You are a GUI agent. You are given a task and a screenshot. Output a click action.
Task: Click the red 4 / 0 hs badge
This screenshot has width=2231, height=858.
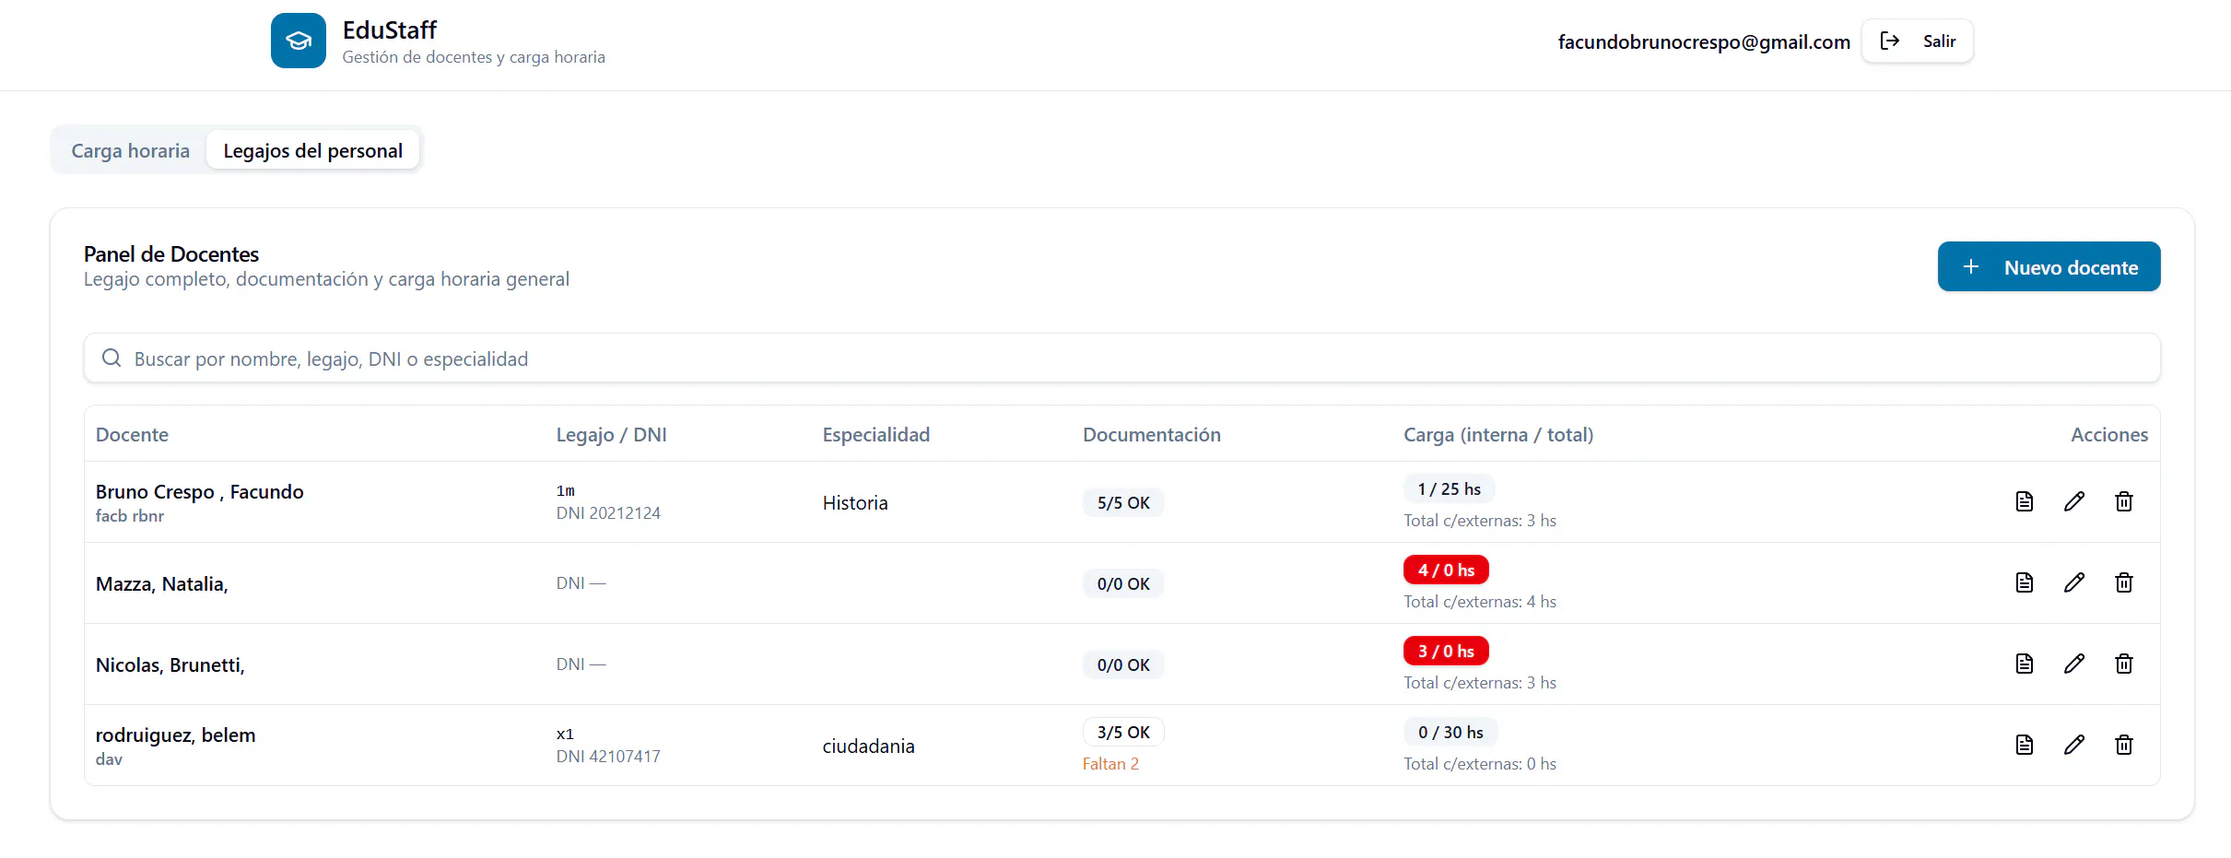click(1446, 570)
